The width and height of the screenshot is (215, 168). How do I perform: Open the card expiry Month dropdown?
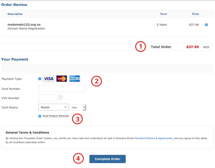53,107
